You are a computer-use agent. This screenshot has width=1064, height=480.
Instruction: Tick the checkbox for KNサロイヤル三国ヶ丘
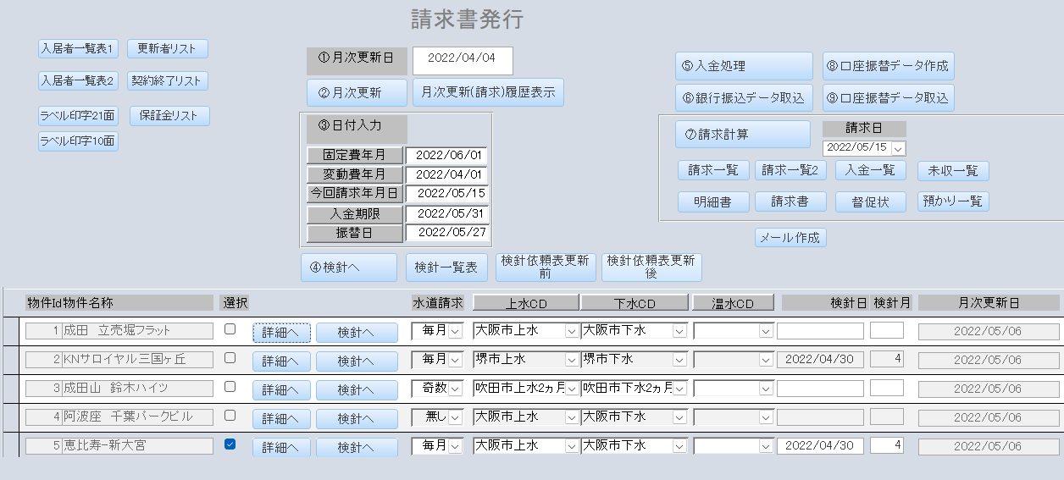[230, 358]
